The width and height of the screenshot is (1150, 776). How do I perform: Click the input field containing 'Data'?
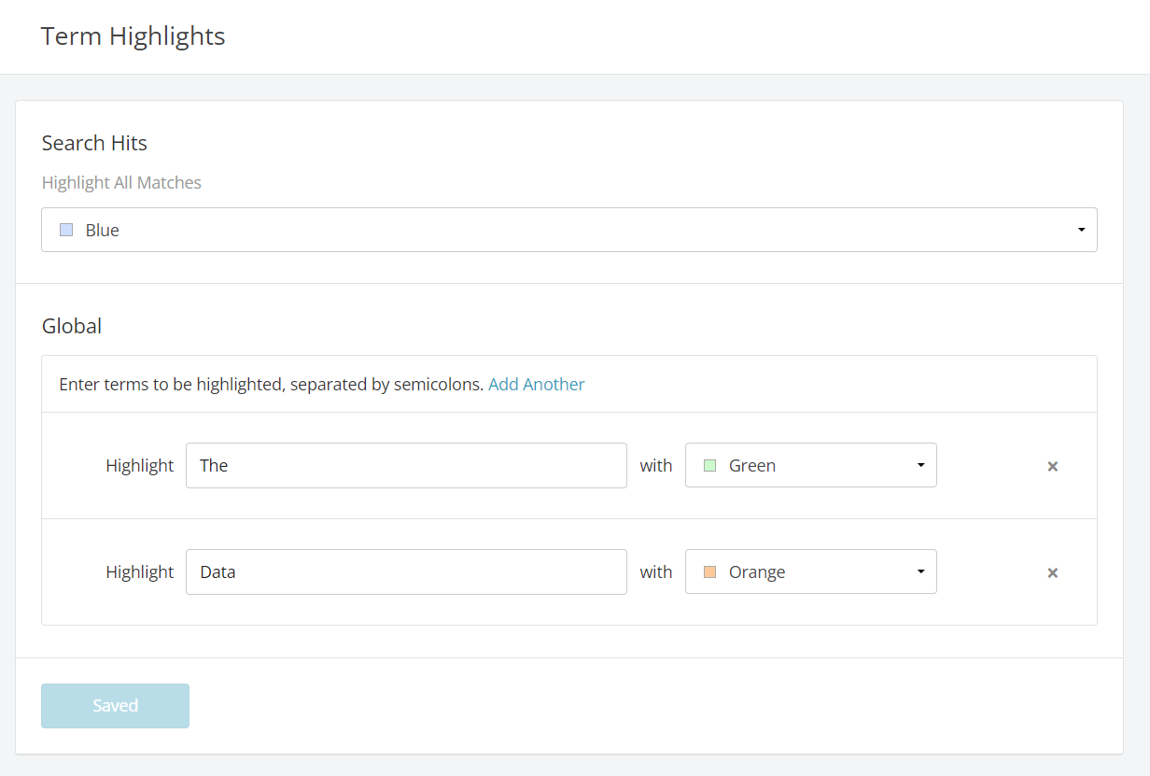[x=406, y=571]
